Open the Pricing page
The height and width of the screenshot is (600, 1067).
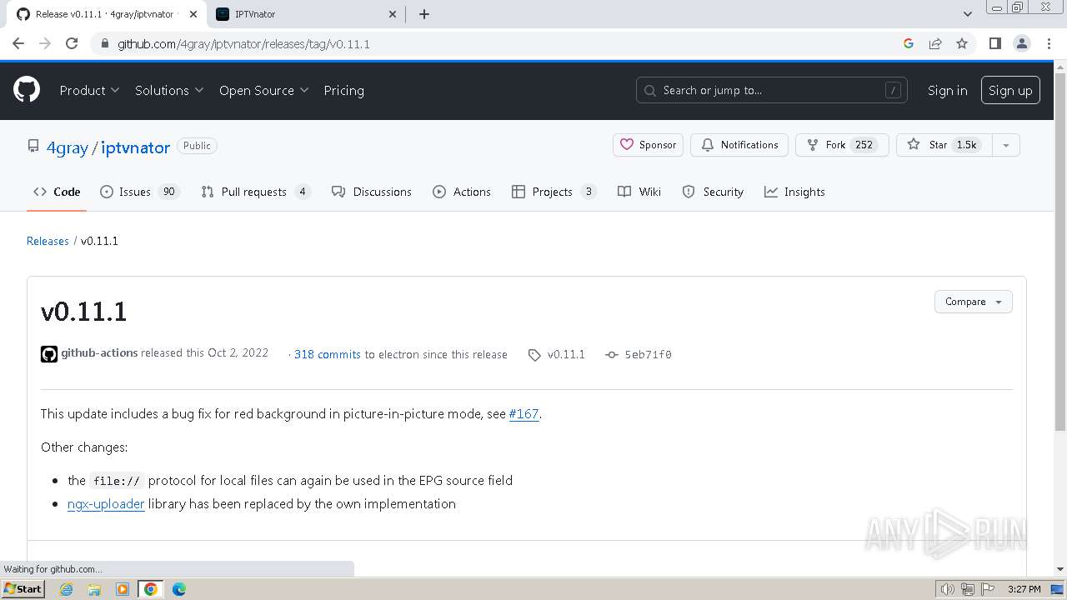(343, 90)
